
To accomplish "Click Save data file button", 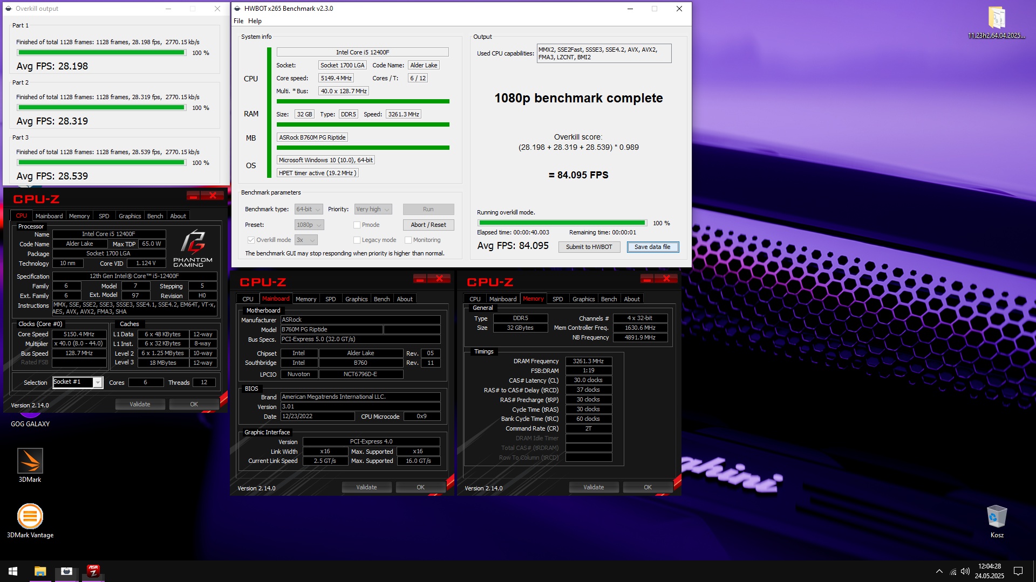I will [653, 247].
